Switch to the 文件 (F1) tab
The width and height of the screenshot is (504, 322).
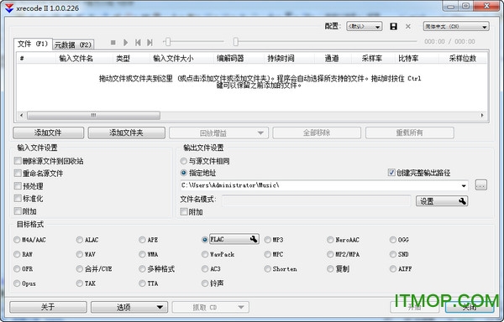(x=33, y=44)
